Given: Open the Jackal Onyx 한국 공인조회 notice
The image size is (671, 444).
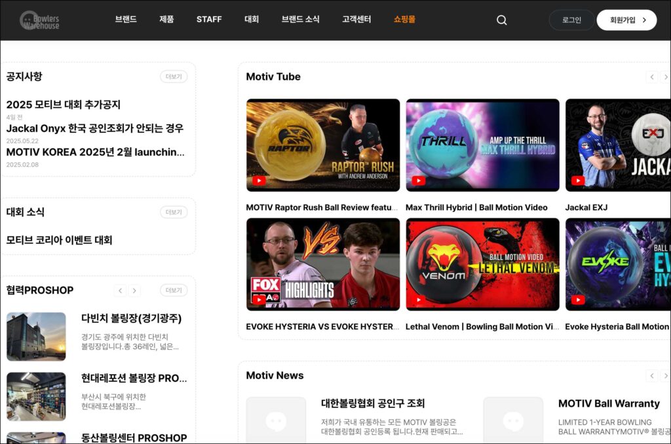Looking at the screenshot, I should tap(94, 128).
